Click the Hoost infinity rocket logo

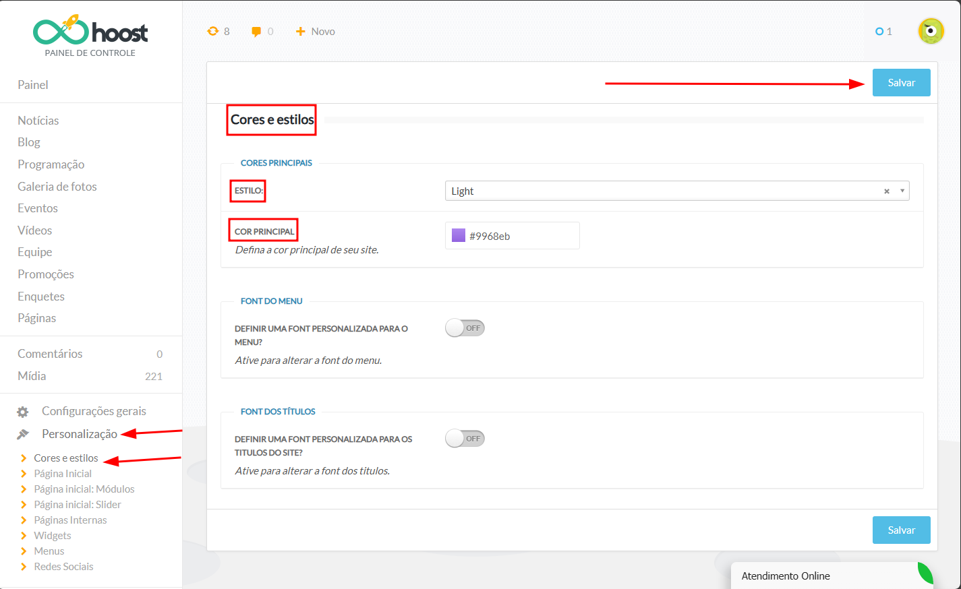pos(61,30)
